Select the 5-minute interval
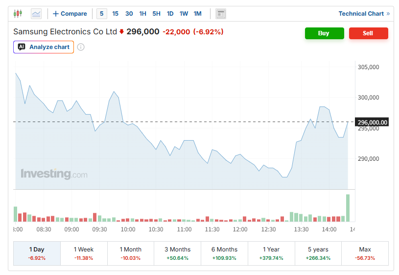The image size is (399, 275). point(101,14)
